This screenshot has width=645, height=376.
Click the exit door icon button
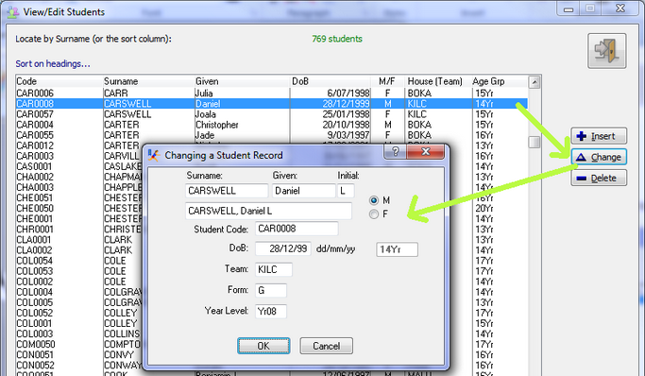point(606,51)
